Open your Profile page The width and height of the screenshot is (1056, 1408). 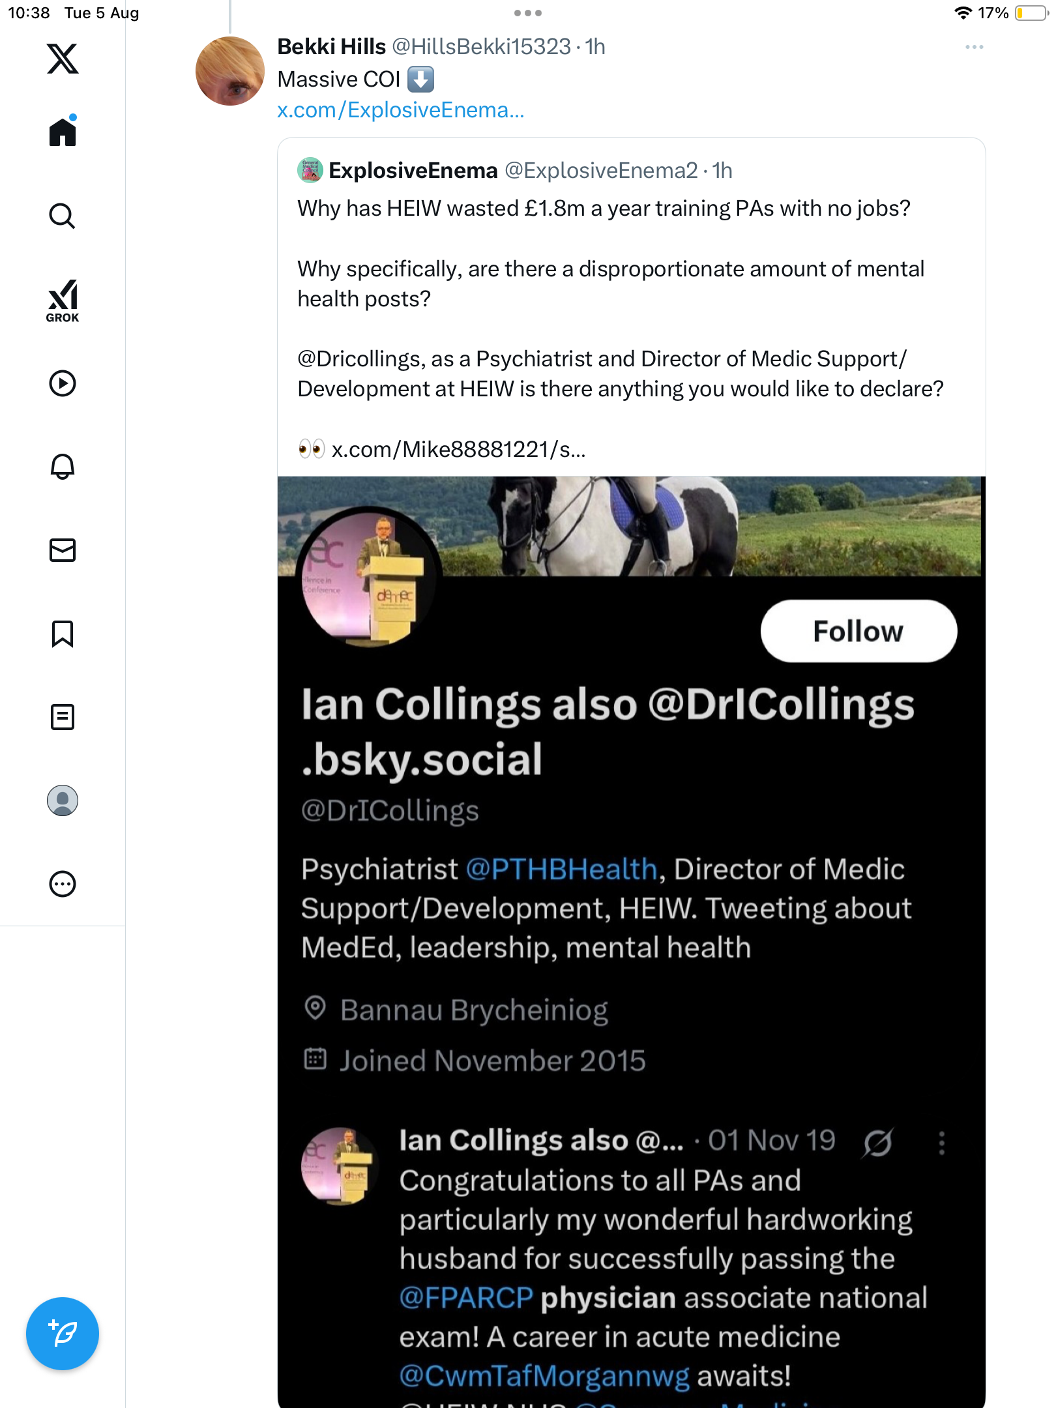pos(63,800)
